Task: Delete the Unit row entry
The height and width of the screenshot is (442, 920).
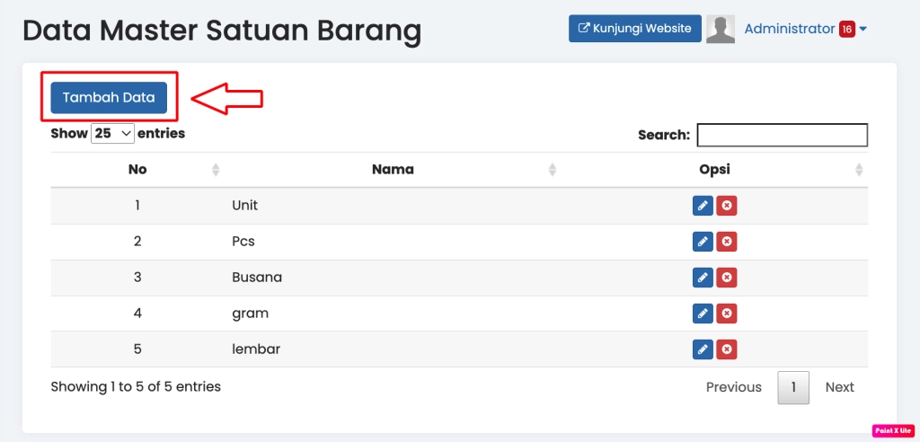Action: 727,206
